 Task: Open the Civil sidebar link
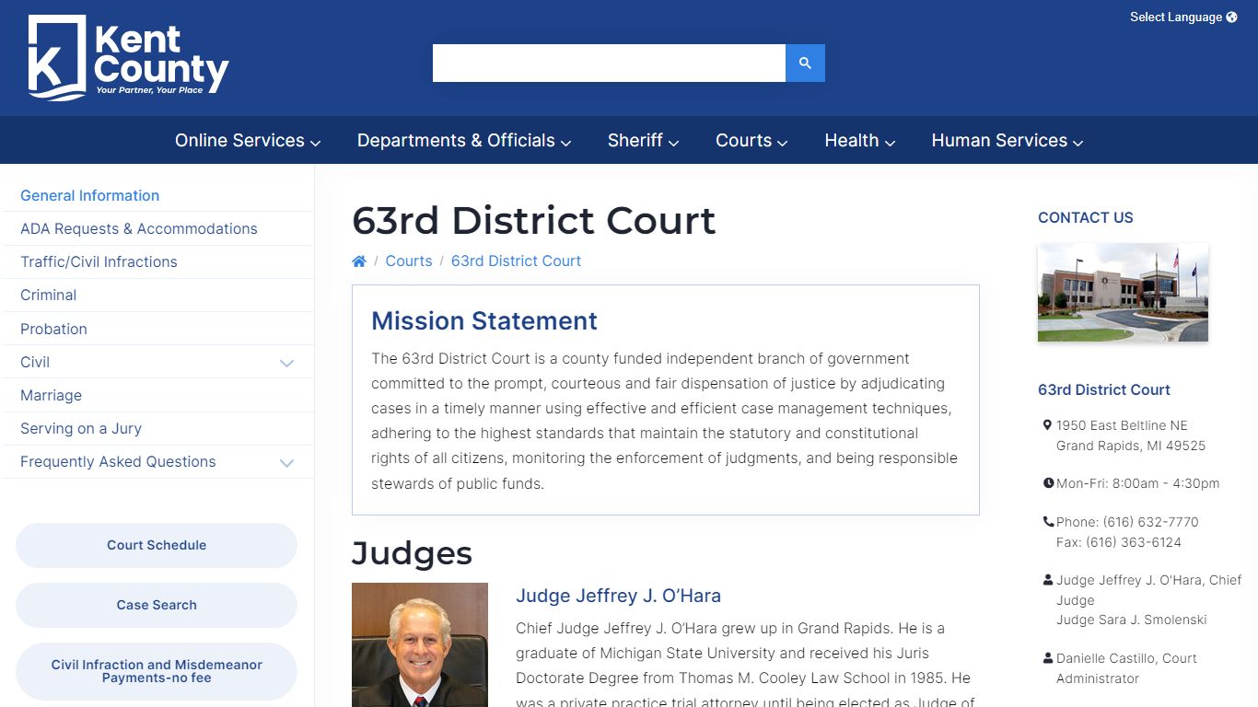click(35, 362)
